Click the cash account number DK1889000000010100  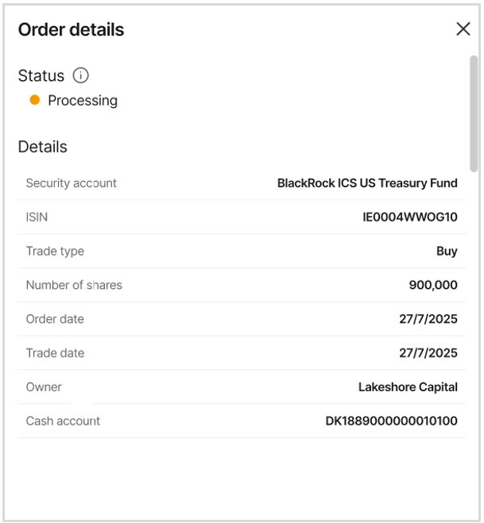pos(391,421)
